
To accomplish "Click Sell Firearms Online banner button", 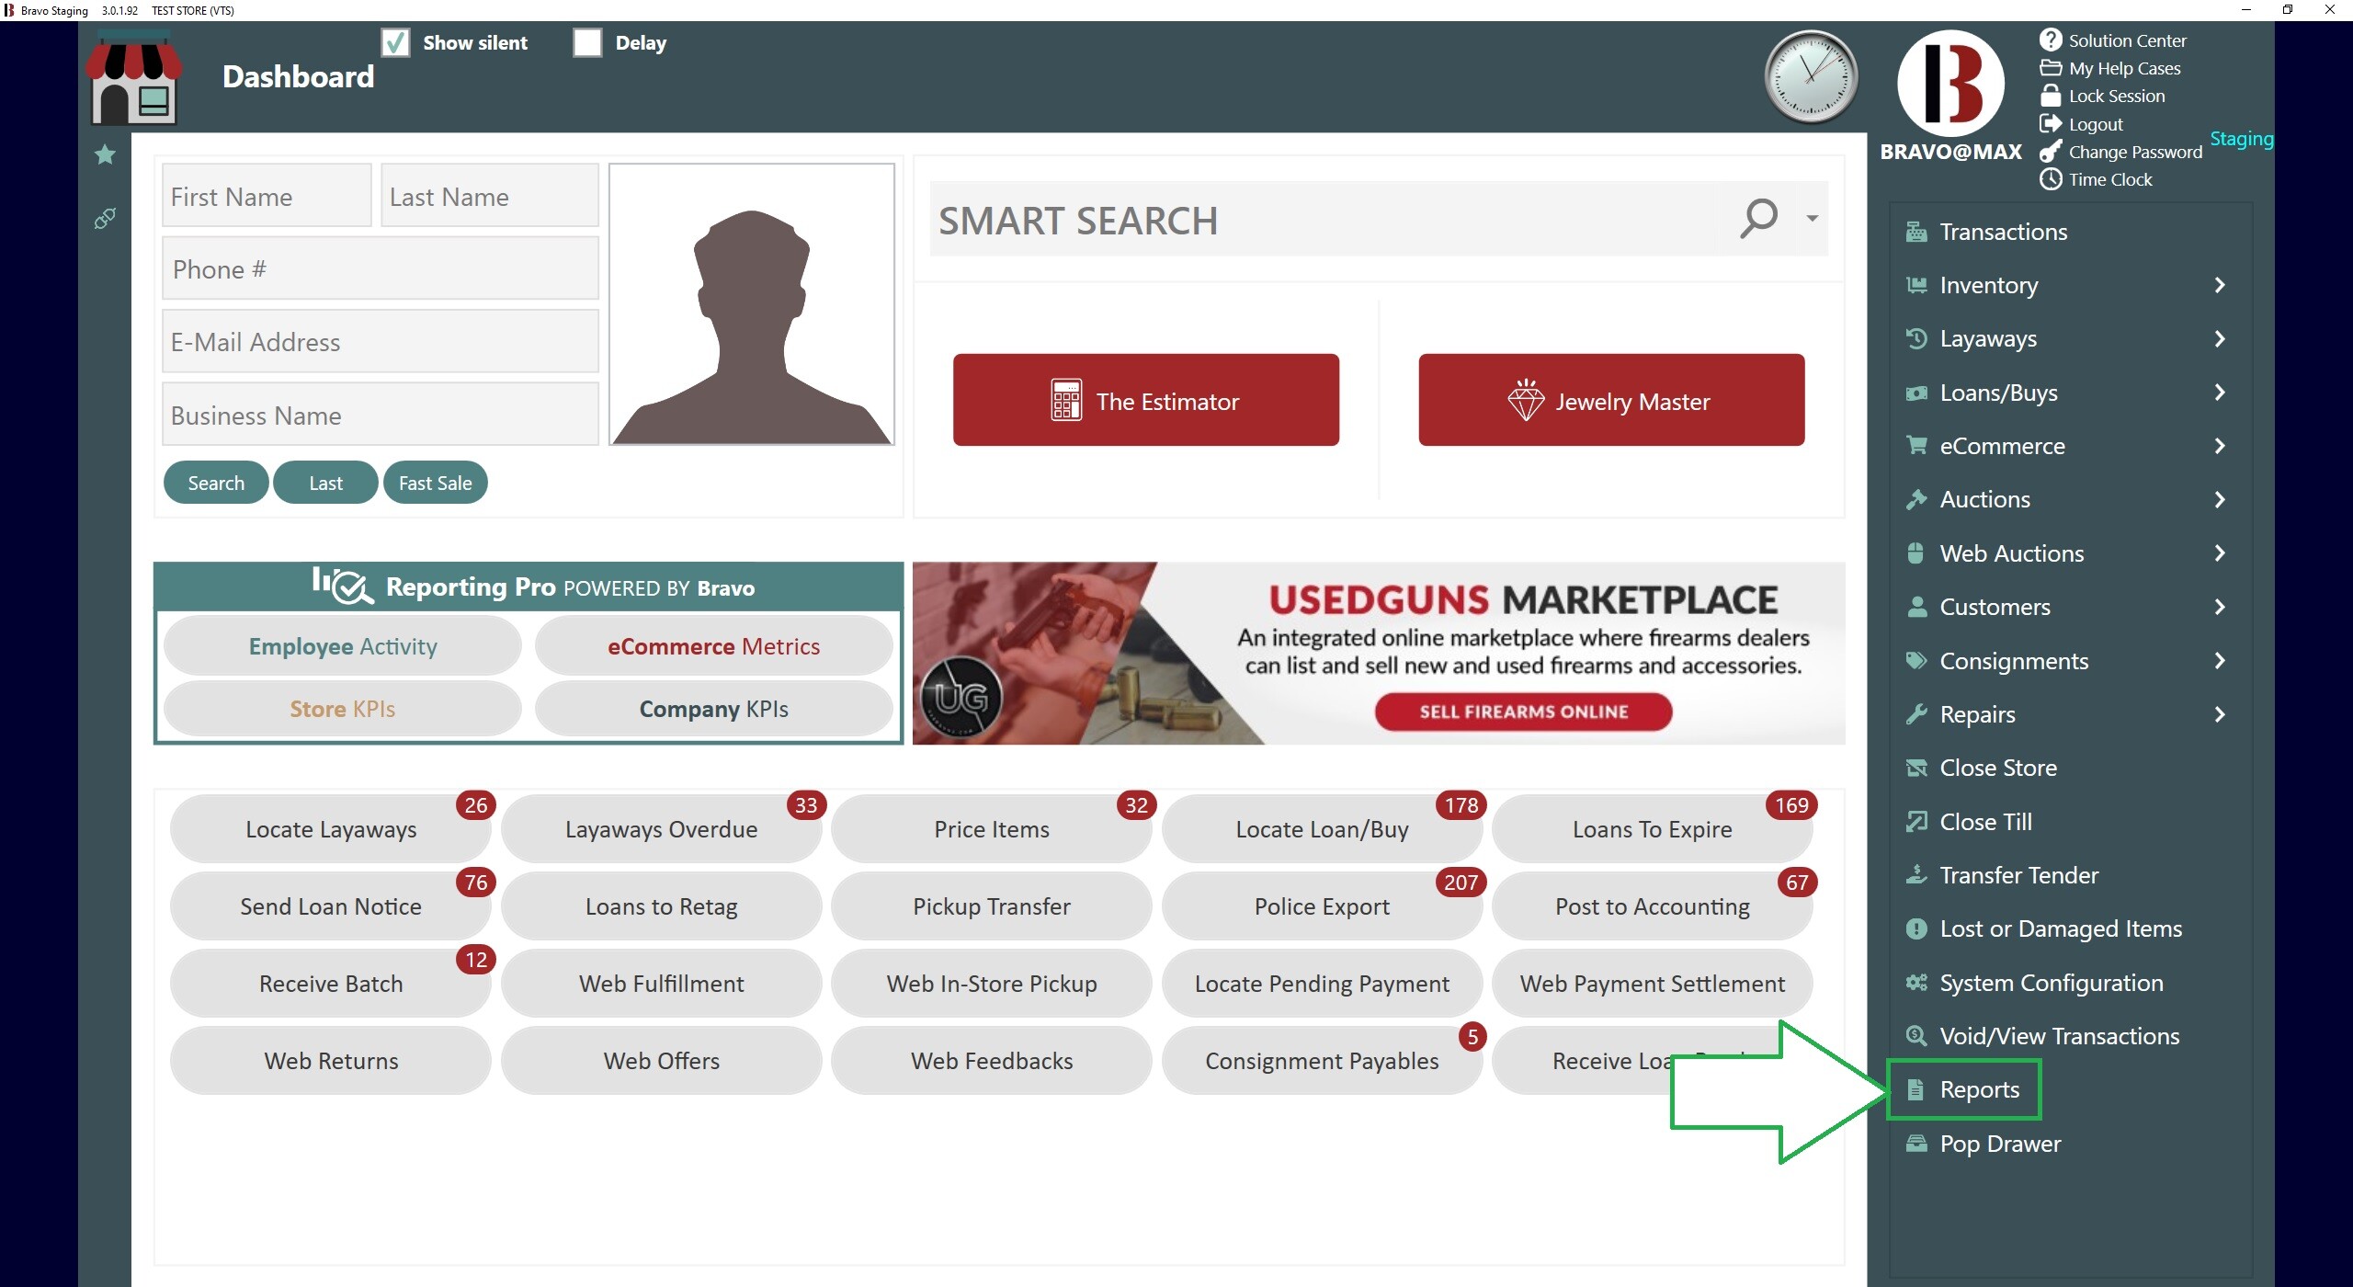I will 1523,712.
